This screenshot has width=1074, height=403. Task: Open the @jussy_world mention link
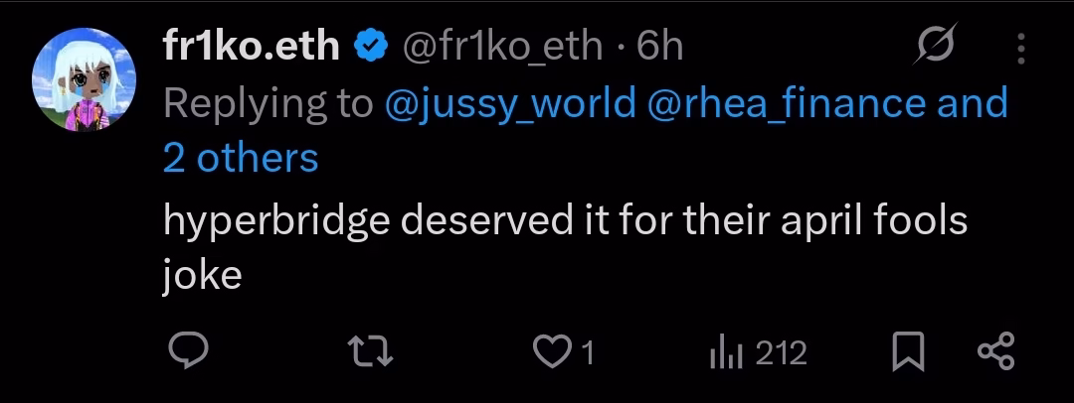click(x=510, y=102)
